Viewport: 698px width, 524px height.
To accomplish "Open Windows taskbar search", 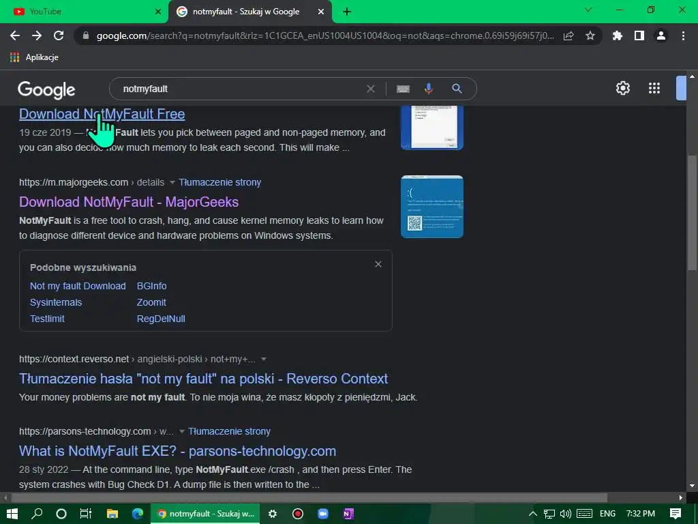I will click(37, 514).
